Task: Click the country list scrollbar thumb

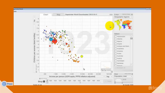Action: (131, 38)
